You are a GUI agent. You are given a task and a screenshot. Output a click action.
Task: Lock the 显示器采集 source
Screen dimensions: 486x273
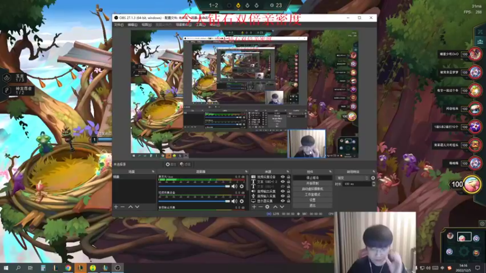[x=289, y=201]
